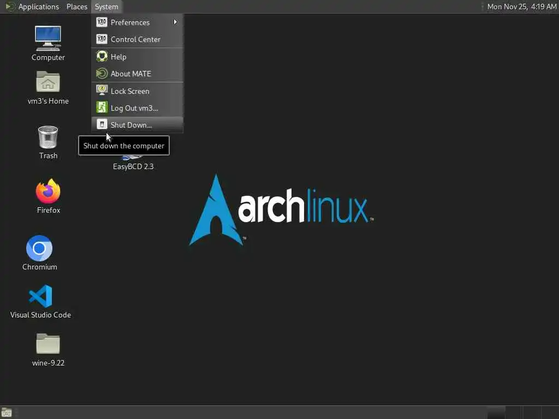Open vm3's Home folder icon
Image resolution: width=559 pixels, height=419 pixels.
(48, 82)
